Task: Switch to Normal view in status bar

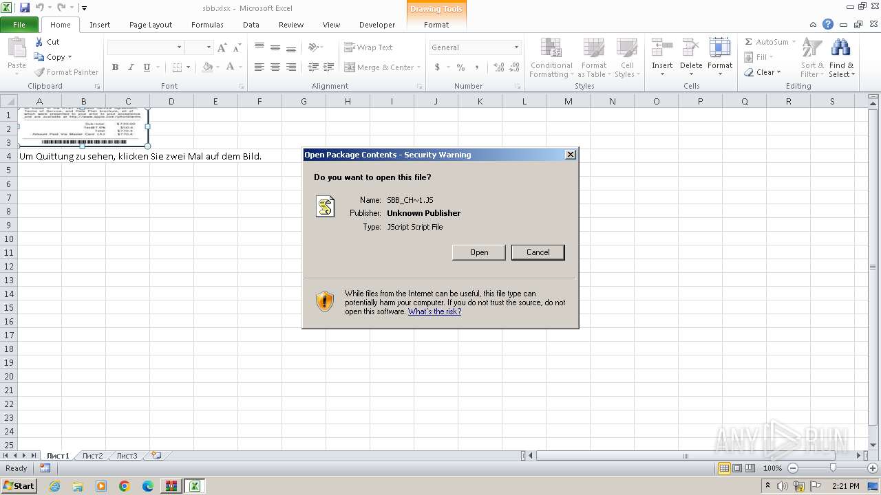Action: point(724,468)
